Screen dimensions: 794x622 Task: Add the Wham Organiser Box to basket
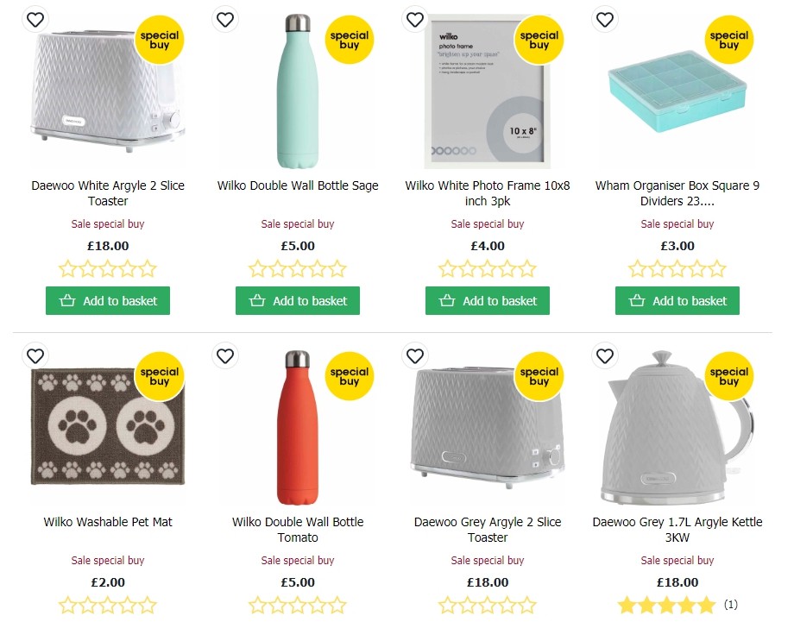tap(677, 300)
